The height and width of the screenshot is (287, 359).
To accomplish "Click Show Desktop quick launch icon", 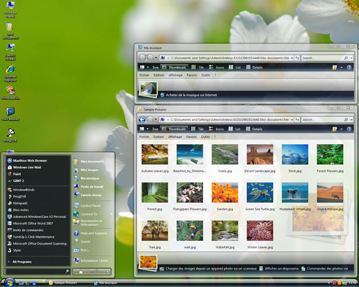I will 21,283.
